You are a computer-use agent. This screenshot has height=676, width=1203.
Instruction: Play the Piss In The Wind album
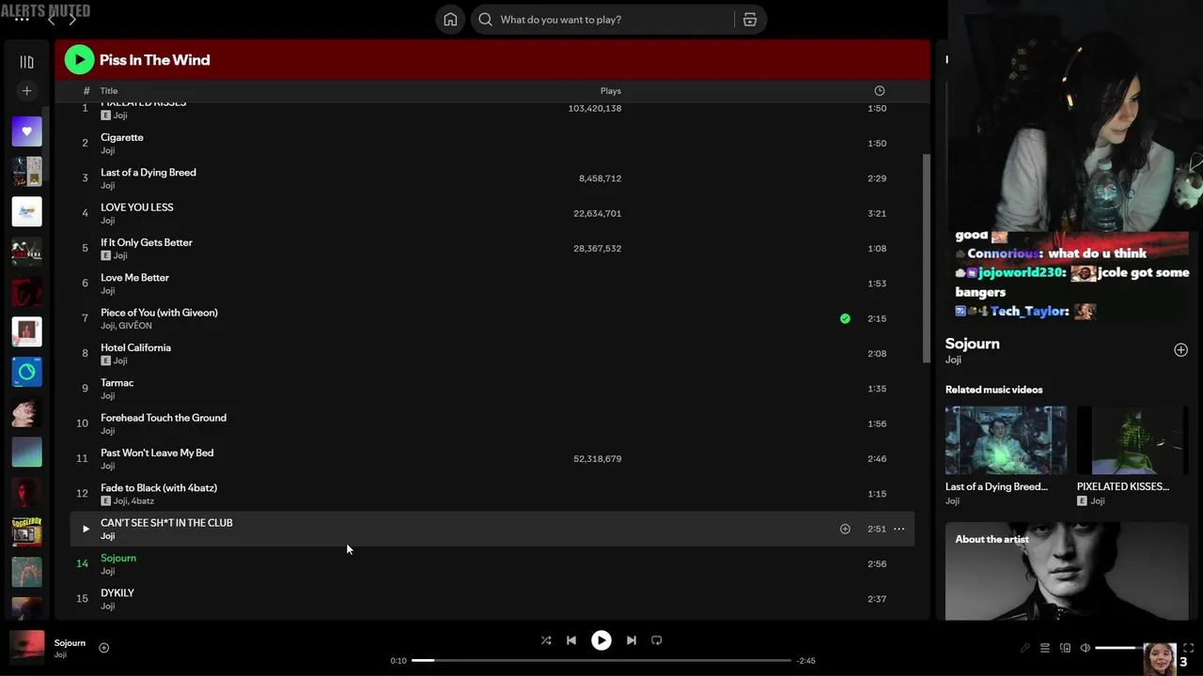point(79,60)
